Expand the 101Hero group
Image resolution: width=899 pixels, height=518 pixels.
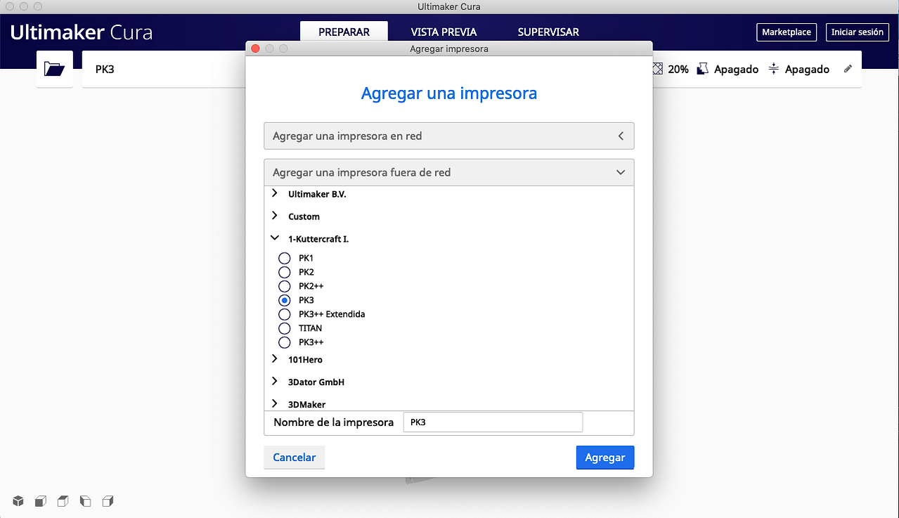point(275,359)
